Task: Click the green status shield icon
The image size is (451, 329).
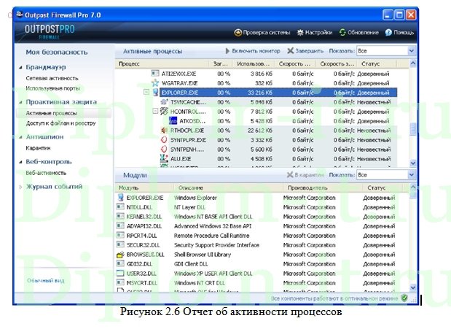Action: (404, 298)
